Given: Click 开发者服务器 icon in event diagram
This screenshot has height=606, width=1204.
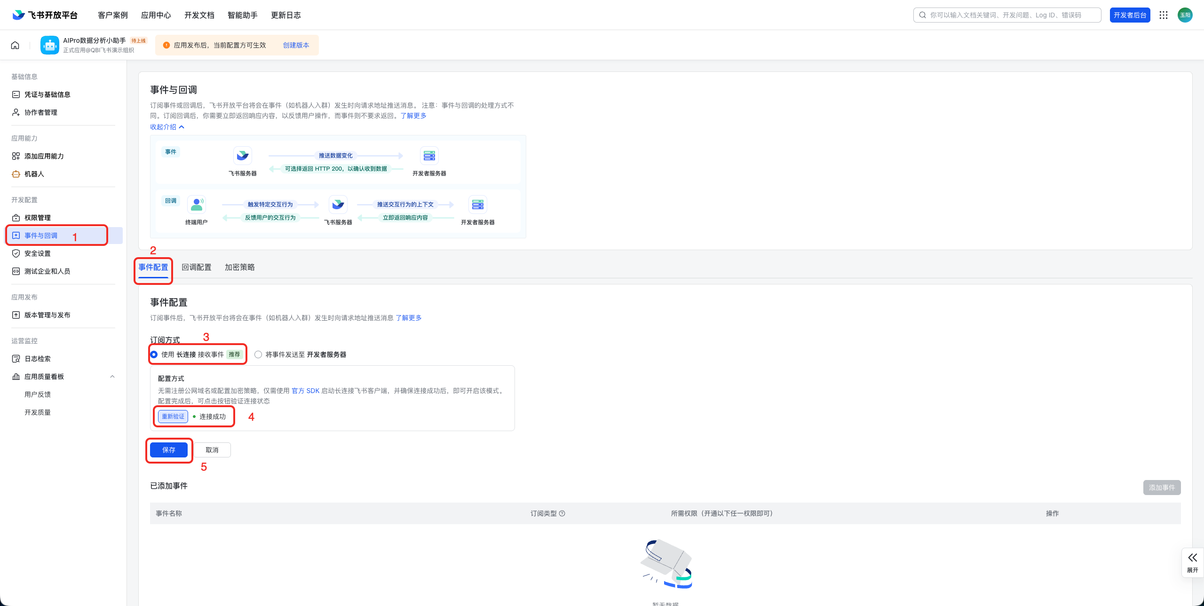Looking at the screenshot, I should pyautogui.click(x=429, y=156).
